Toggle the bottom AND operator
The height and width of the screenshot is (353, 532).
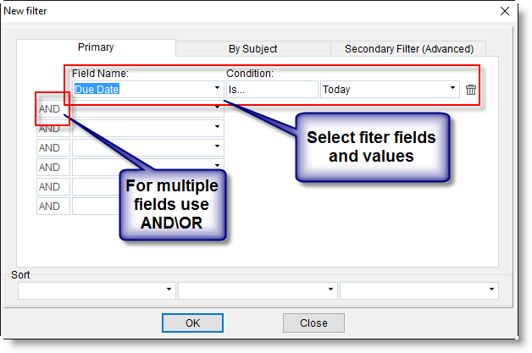click(x=50, y=206)
